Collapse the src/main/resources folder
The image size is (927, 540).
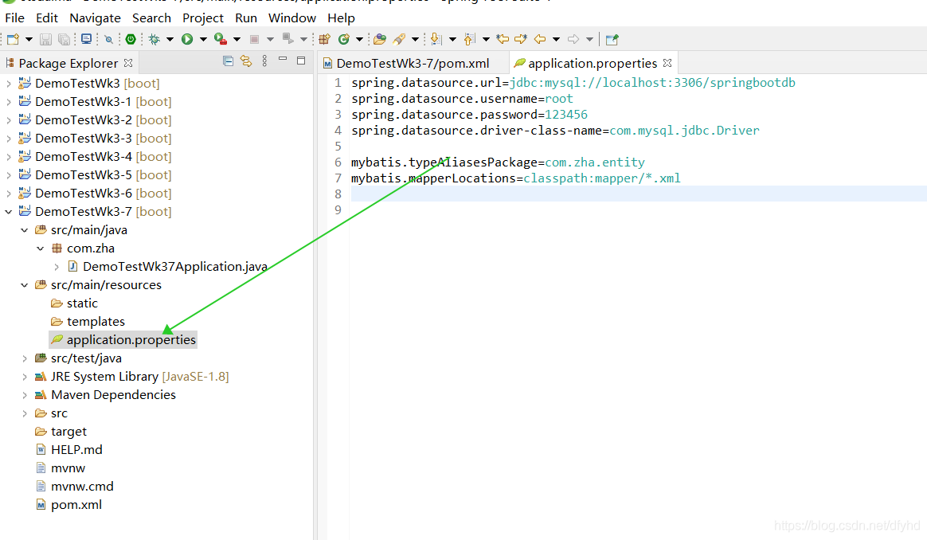click(x=24, y=285)
